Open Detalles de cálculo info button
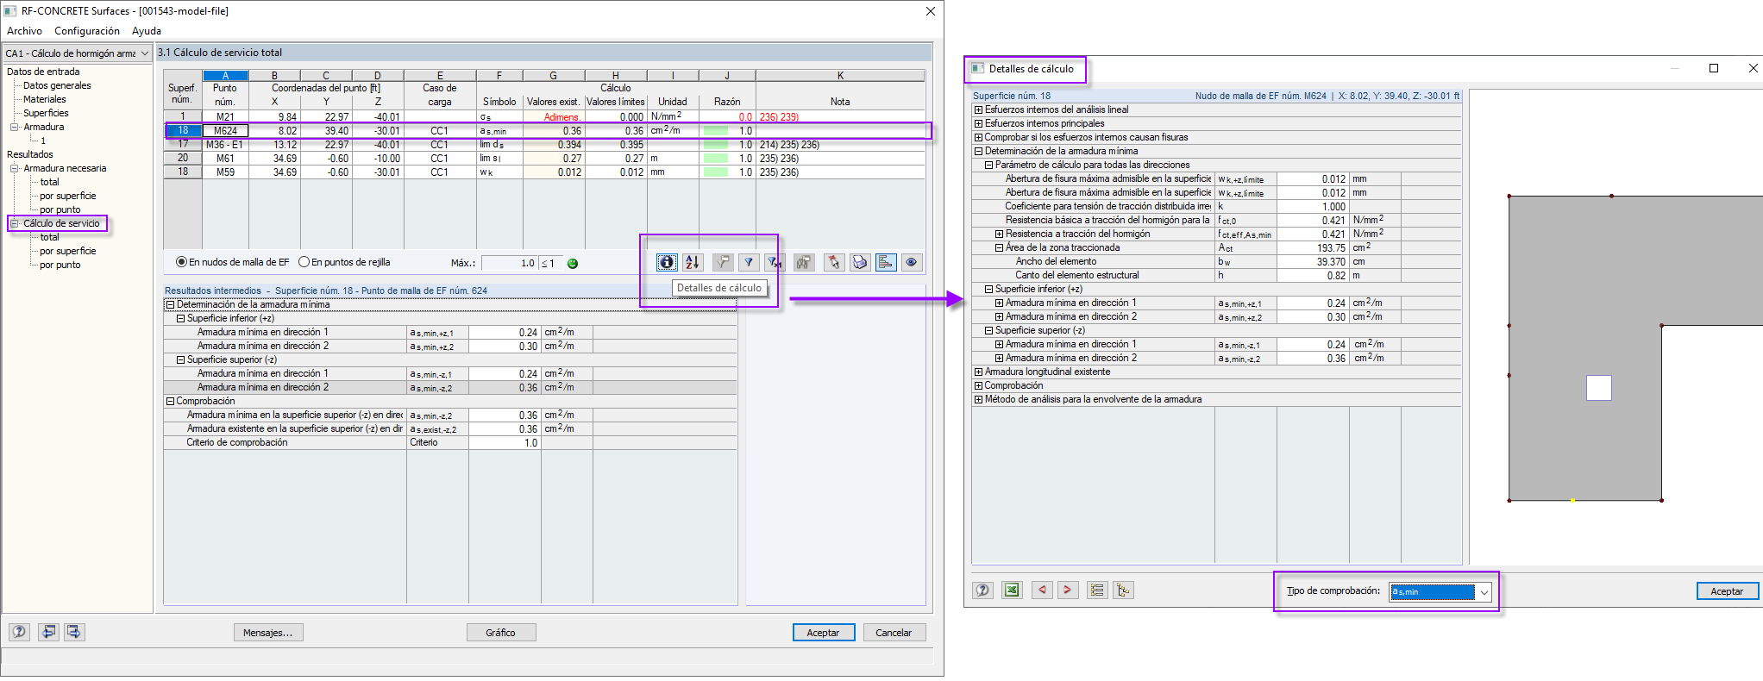 coord(667,262)
